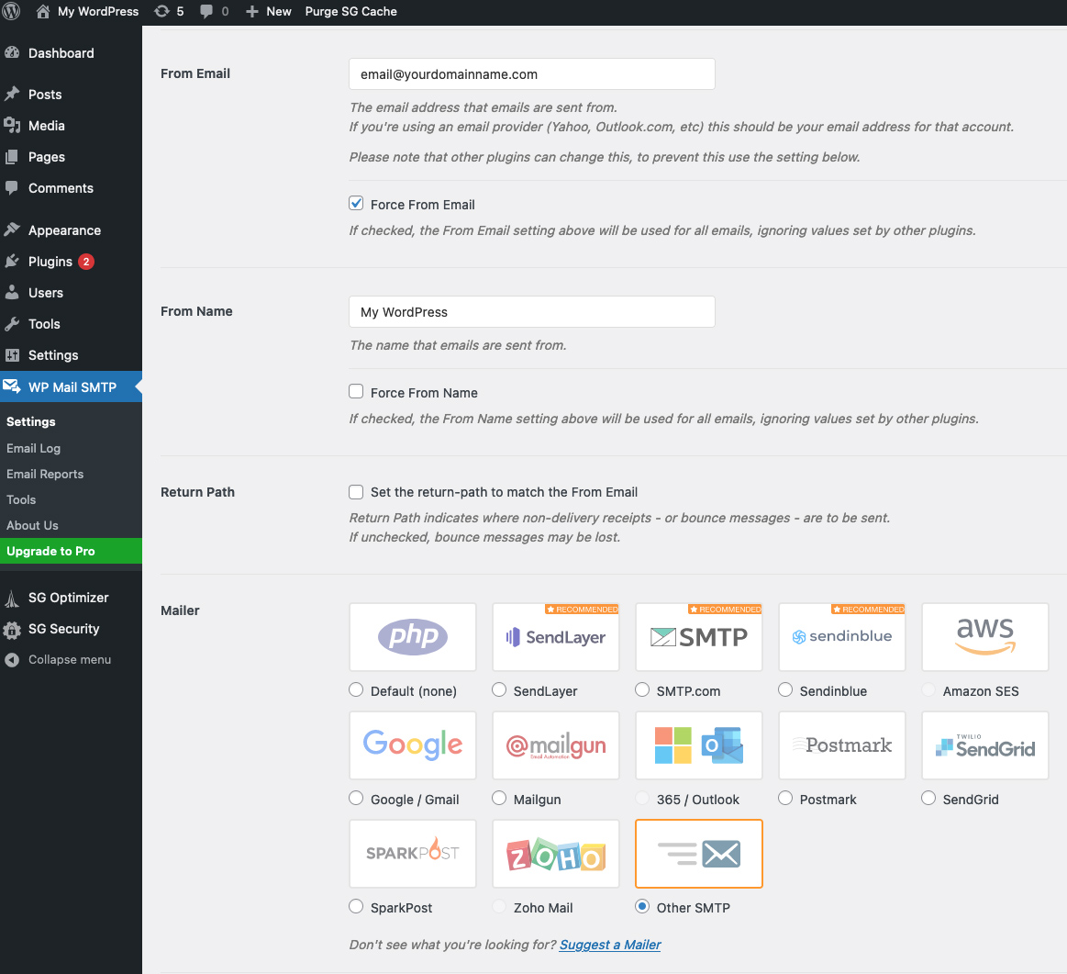Select the SendLayer mailer icon
Screen dimensions: 1067x974
(x=555, y=637)
